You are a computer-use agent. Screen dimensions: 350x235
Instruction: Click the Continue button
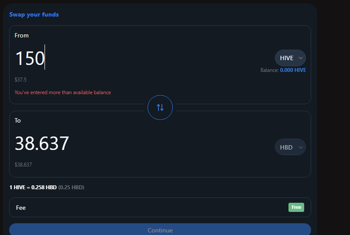coord(160,230)
